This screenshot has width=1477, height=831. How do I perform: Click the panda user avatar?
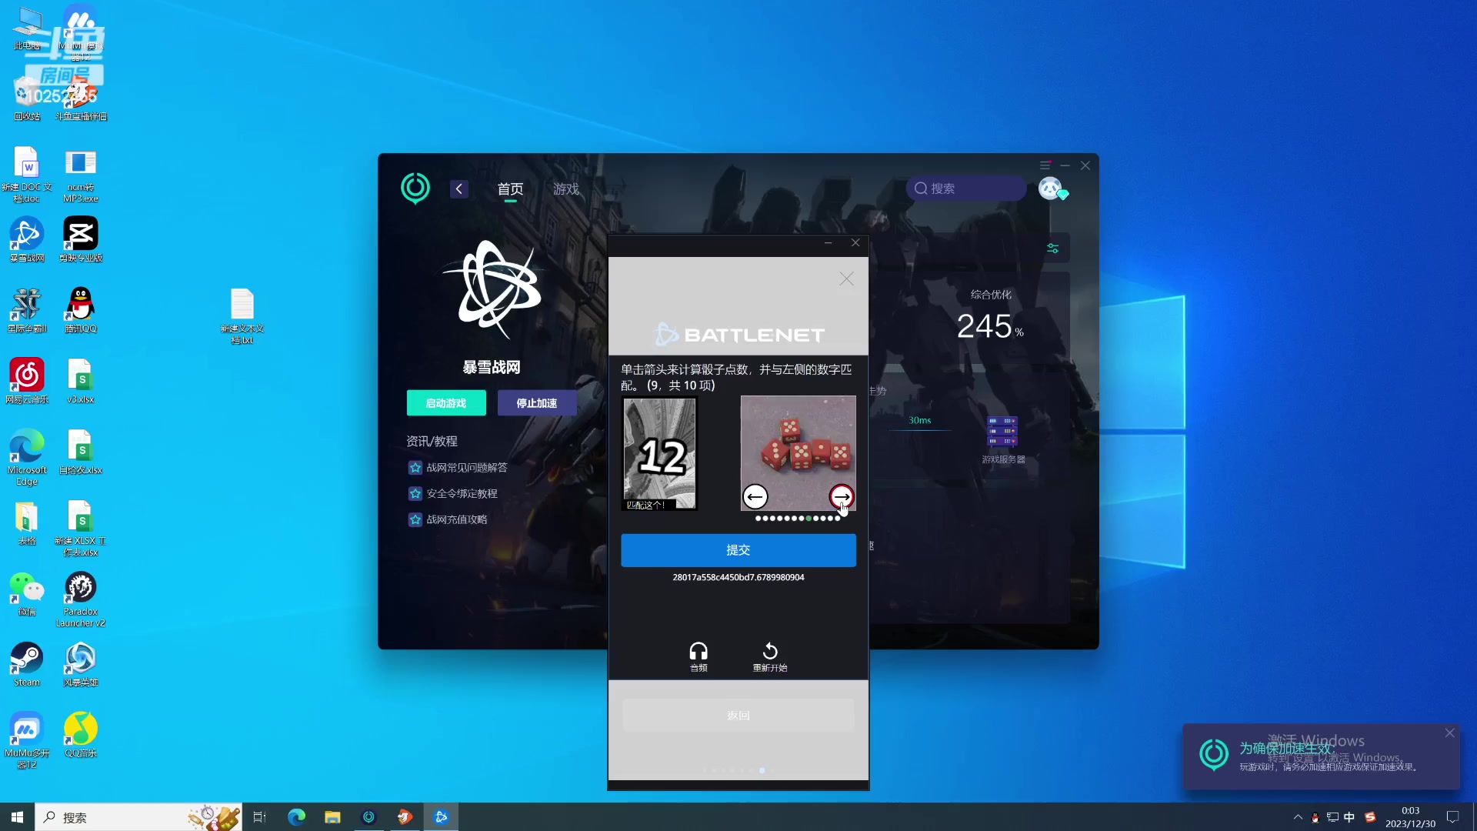tap(1050, 188)
